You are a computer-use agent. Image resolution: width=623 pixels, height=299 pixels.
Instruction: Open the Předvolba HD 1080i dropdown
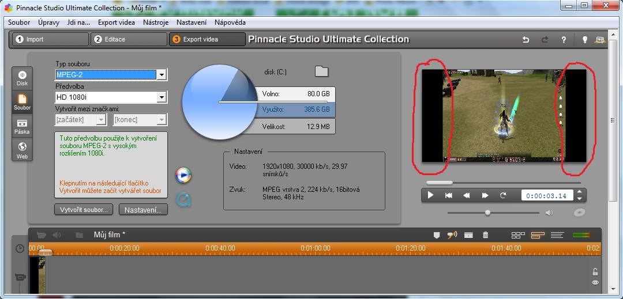click(162, 97)
